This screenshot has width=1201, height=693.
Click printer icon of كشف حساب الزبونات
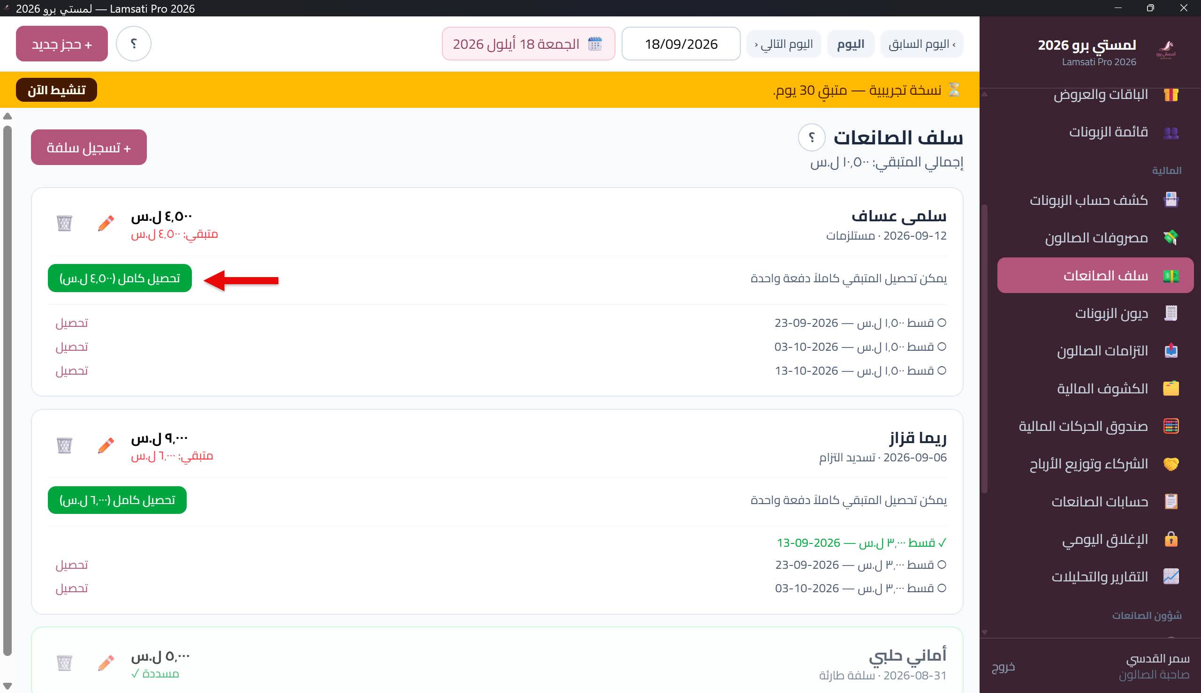(1171, 200)
